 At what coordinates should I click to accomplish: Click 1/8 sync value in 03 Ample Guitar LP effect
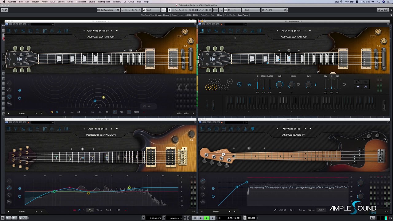(149, 107)
